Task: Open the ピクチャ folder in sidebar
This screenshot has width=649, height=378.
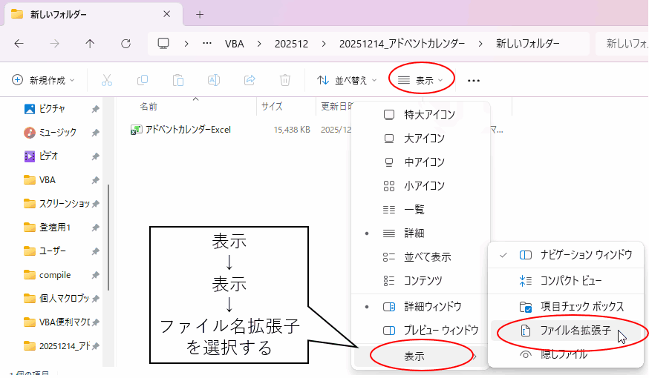Action: click(x=52, y=109)
